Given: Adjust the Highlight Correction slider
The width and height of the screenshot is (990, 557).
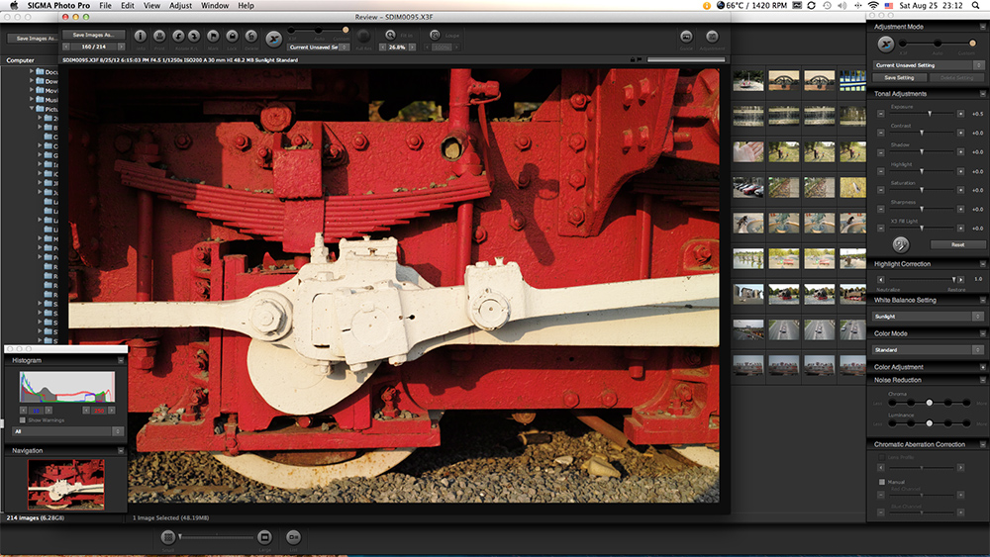Looking at the screenshot, I should tap(921, 279).
